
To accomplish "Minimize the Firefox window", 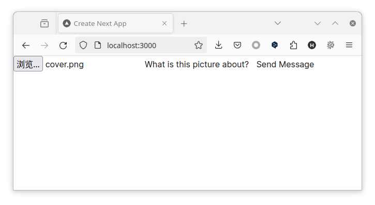I will pyautogui.click(x=318, y=23).
